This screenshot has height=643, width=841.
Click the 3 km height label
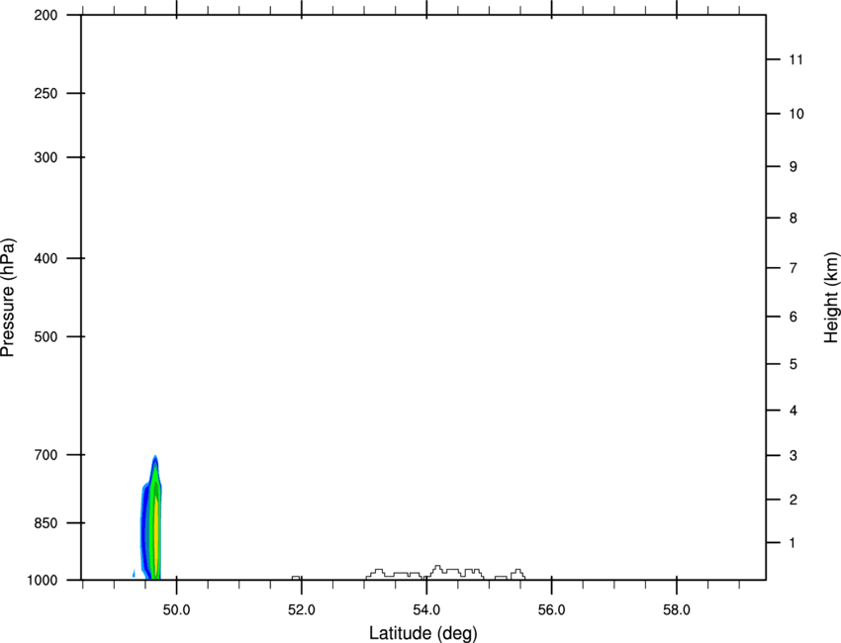click(794, 455)
